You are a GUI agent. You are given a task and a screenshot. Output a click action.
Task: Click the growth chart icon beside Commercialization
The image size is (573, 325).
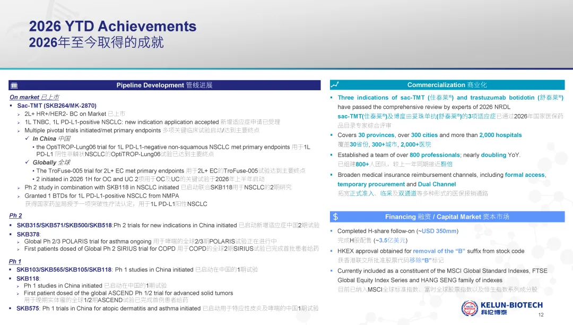pos(335,85)
